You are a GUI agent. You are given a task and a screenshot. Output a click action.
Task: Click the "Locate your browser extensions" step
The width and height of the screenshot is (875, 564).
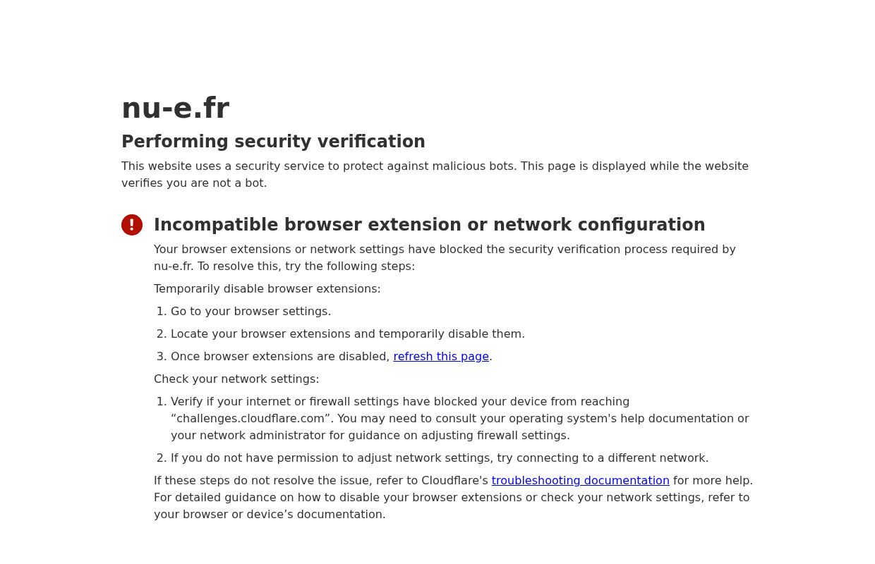tap(347, 334)
